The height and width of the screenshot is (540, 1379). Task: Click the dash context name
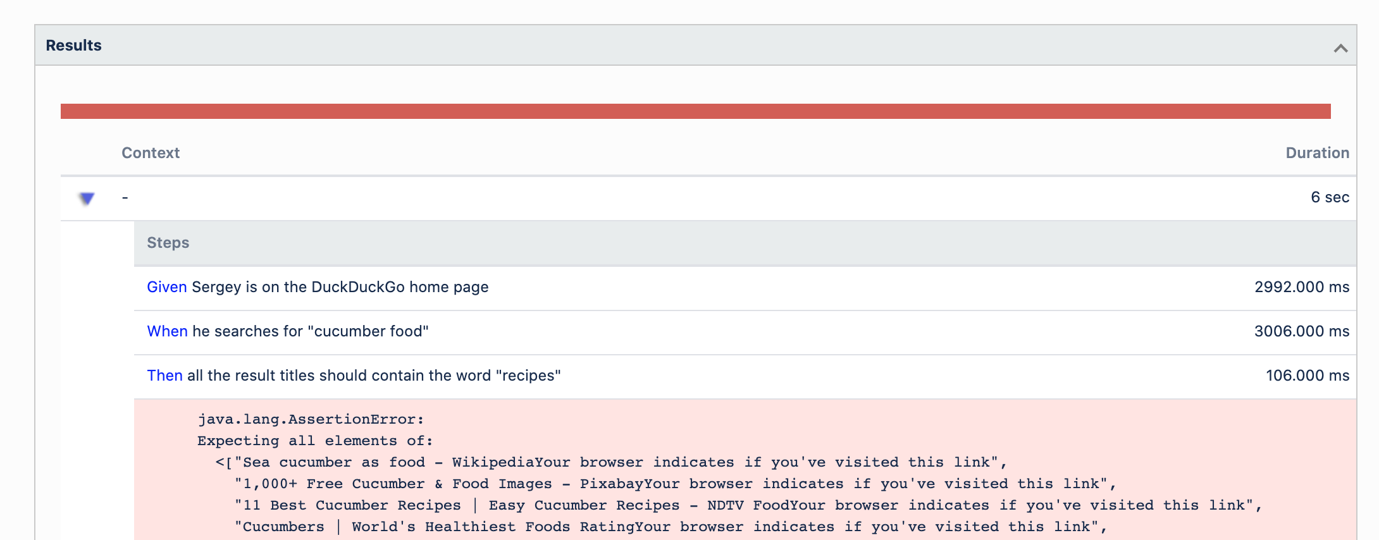(x=125, y=198)
